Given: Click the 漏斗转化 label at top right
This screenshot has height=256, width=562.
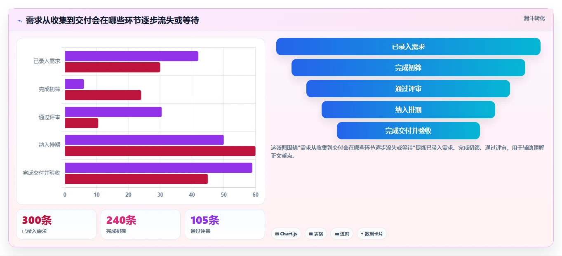Looking at the screenshot, I should tap(534, 18).
